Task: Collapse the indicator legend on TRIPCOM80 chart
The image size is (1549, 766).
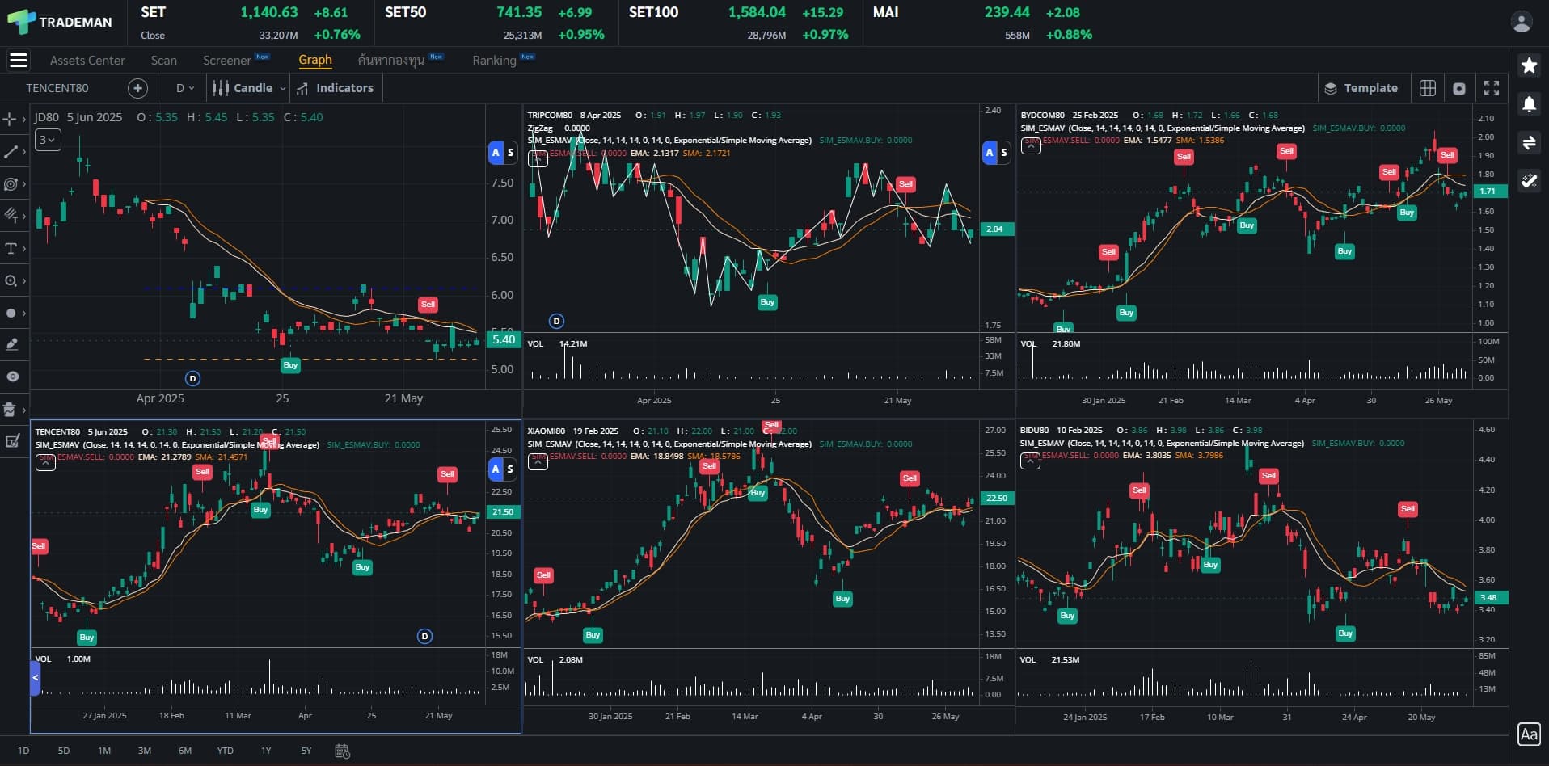Action: (538, 158)
